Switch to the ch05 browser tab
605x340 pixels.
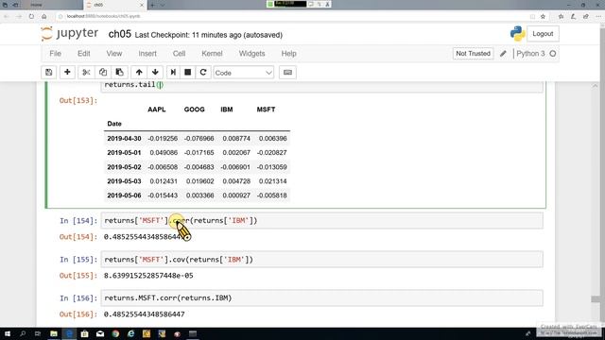pos(114,5)
